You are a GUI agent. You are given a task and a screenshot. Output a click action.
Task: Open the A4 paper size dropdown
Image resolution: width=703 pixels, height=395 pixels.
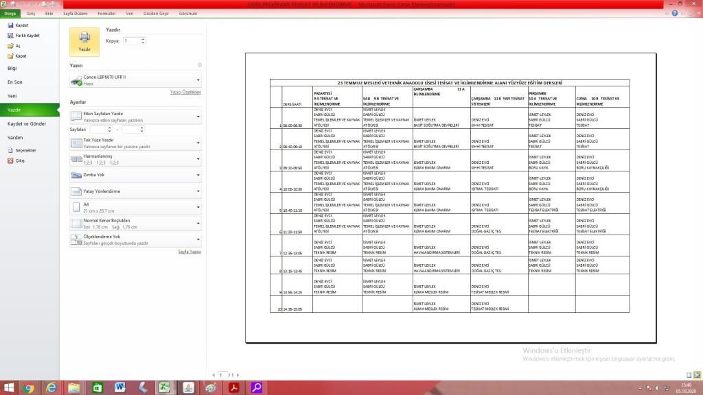click(135, 207)
